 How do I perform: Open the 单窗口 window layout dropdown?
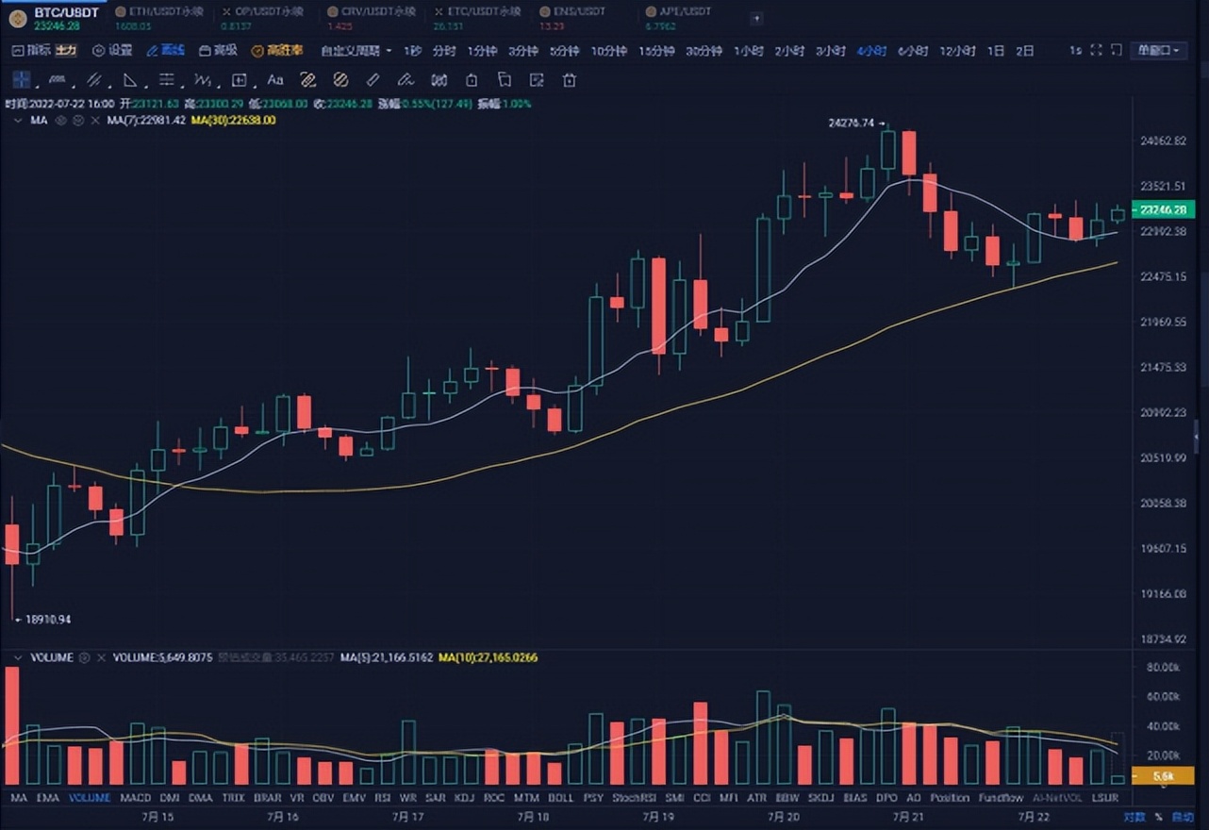pyautogui.click(x=1158, y=50)
